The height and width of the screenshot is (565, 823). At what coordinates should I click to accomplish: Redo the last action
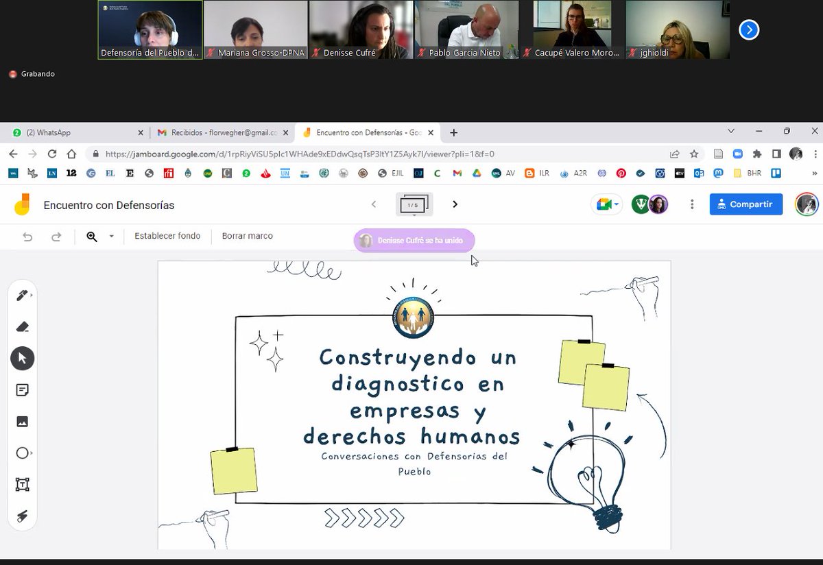[56, 237]
